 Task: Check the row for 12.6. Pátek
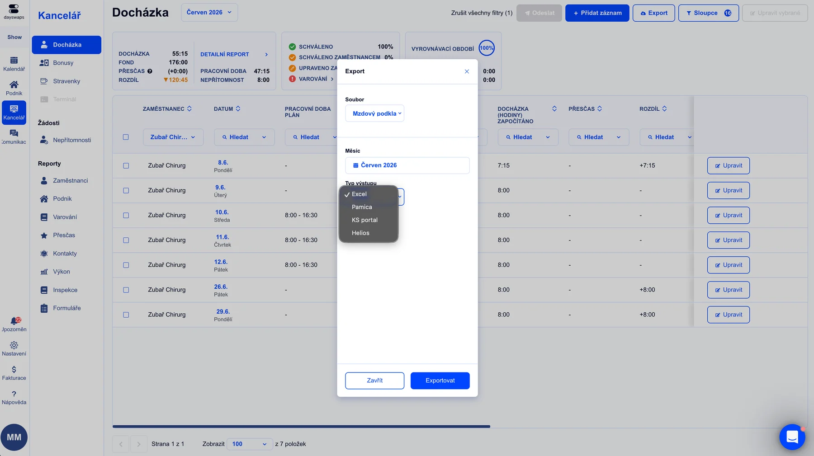click(126, 265)
